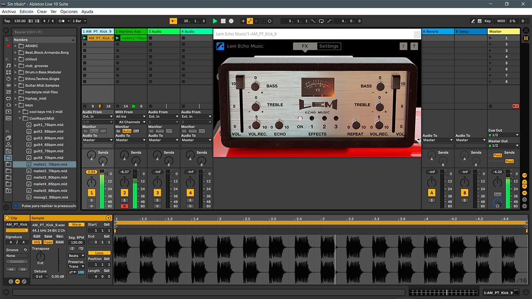Open the Crear menu
This screenshot has width=532, height=299.
pyautogui.click(x=42, y=12)
